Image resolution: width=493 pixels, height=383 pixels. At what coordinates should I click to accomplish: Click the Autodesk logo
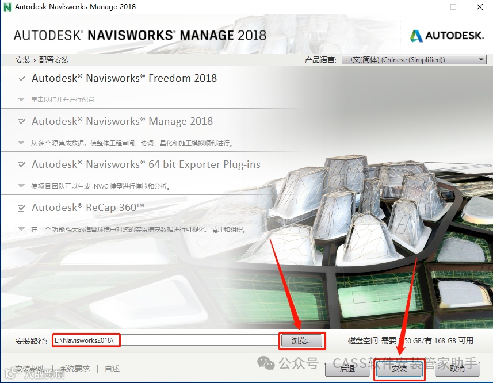[x=447, y=36]
